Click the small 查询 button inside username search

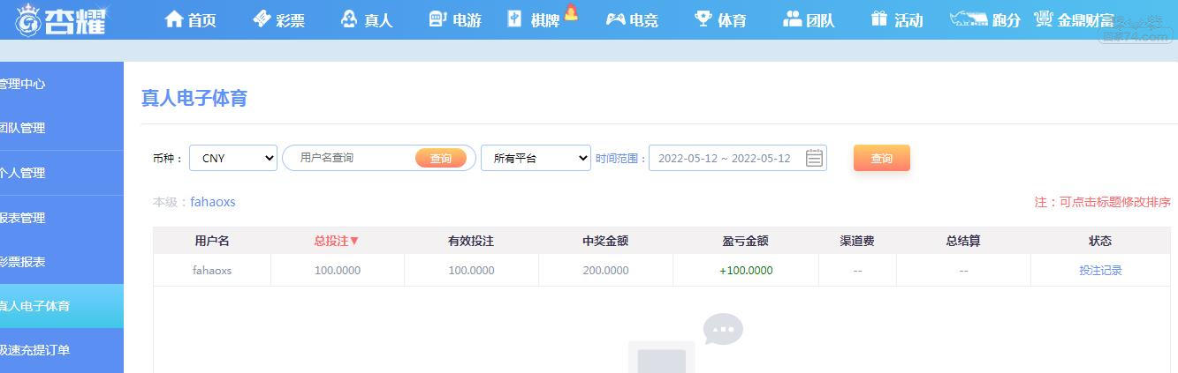tap(440, 158)
